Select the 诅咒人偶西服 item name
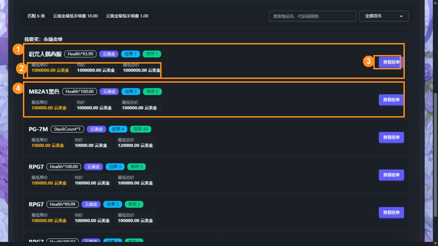This screenshot has height=246, width=438. 45,54
